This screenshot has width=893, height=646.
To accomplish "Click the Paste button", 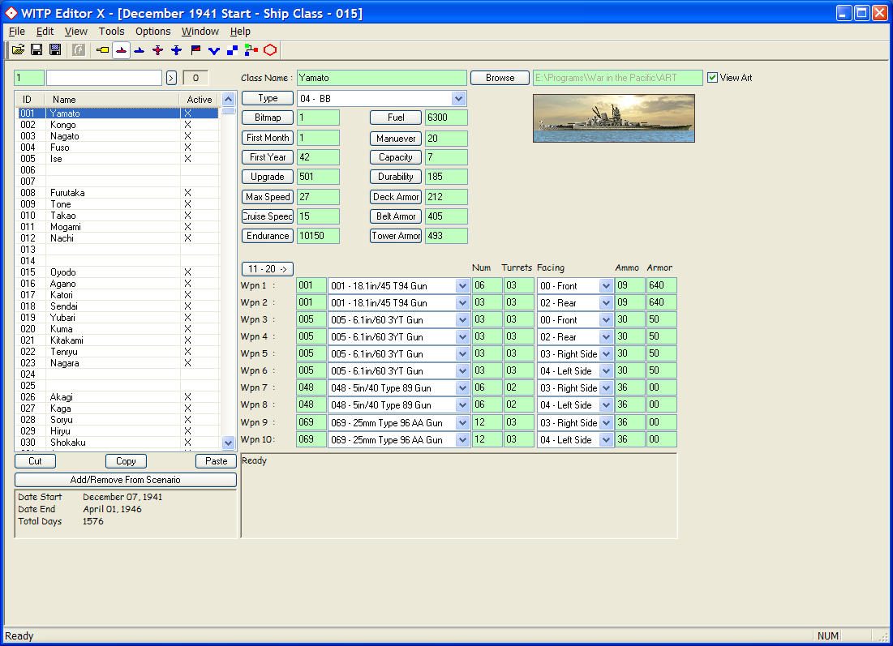I will (216, 461).
